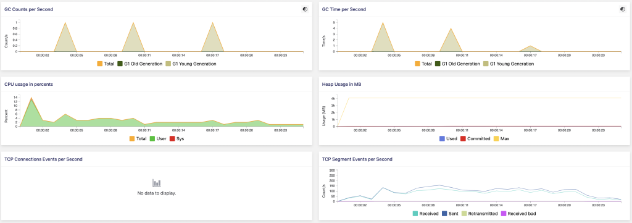Image resolution: width=632 pixels, height=223 pixels.
Task: Click GC Counts per Second panel options icon
Action: click(305, 9)
